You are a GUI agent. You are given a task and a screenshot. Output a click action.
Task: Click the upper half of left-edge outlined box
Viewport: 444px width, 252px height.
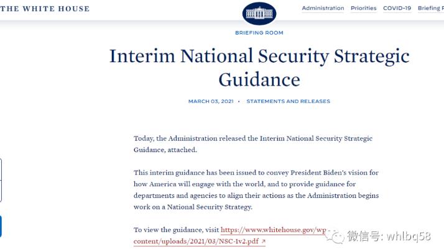coord(1,169)
